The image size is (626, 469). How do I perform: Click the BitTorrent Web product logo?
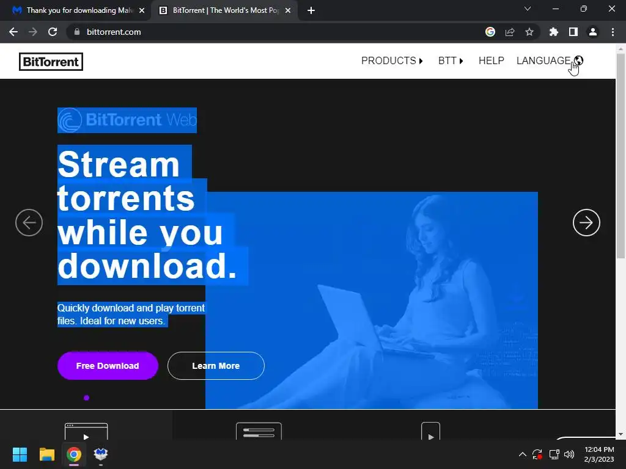[x=127, y=120]
